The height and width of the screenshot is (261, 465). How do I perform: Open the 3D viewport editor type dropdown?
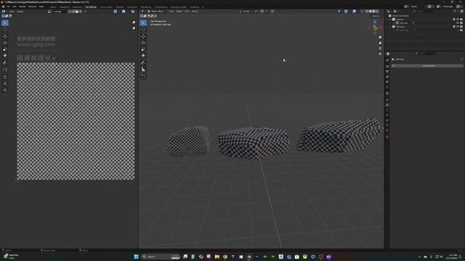point(142,12)
